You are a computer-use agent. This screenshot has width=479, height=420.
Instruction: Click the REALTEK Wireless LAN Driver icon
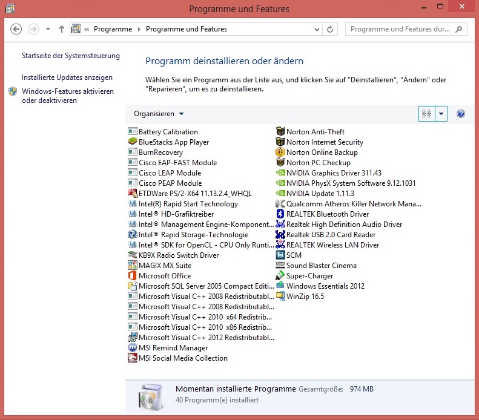280,244
